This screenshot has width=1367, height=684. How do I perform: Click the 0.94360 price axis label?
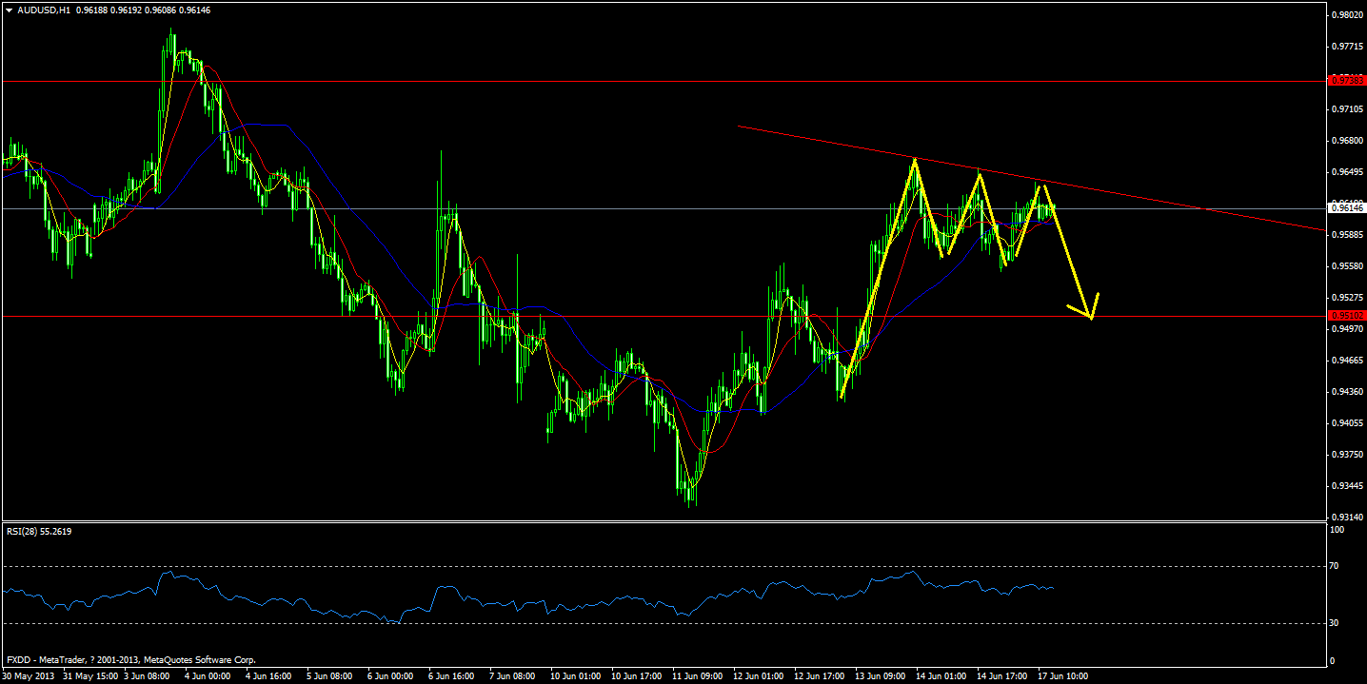point(1346,392)
